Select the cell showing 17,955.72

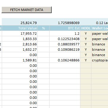[20, 34]
